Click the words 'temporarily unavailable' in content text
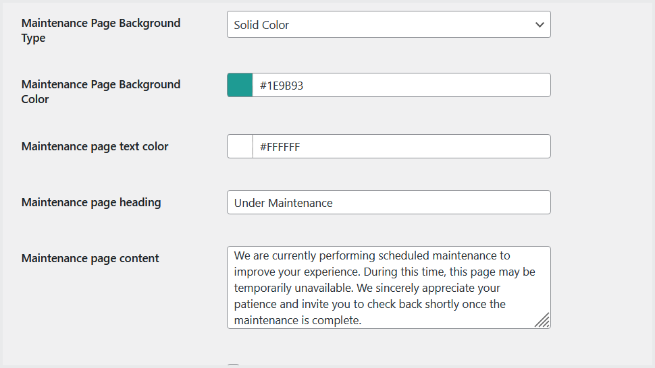 [292, 288]
